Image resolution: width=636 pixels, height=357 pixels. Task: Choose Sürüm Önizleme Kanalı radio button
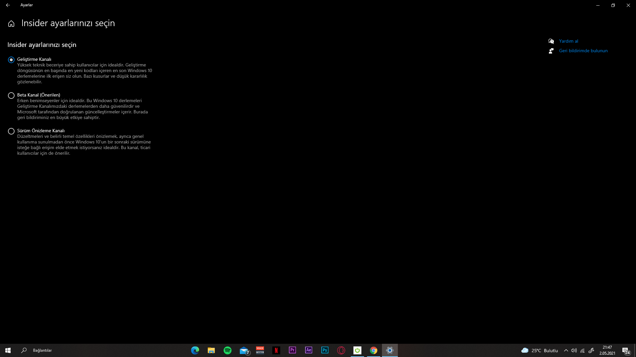(11, 131)
